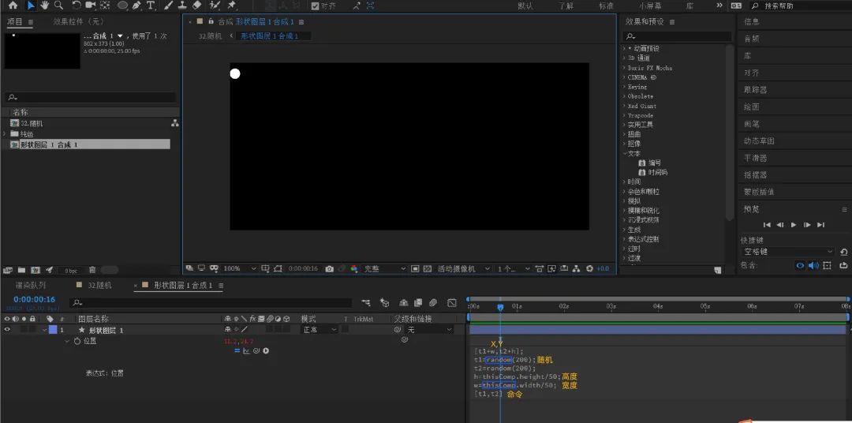Select the 默认 workspace

(525, 6)
